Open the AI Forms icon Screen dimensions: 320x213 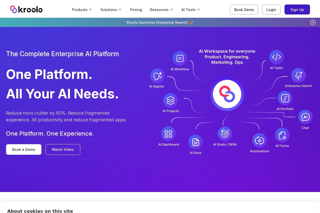(x=282, y=135)
